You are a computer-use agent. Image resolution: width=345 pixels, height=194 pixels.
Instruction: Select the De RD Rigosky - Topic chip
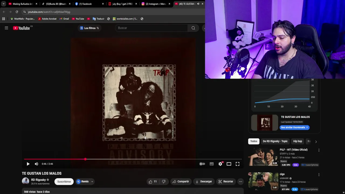tap(275, 141)
